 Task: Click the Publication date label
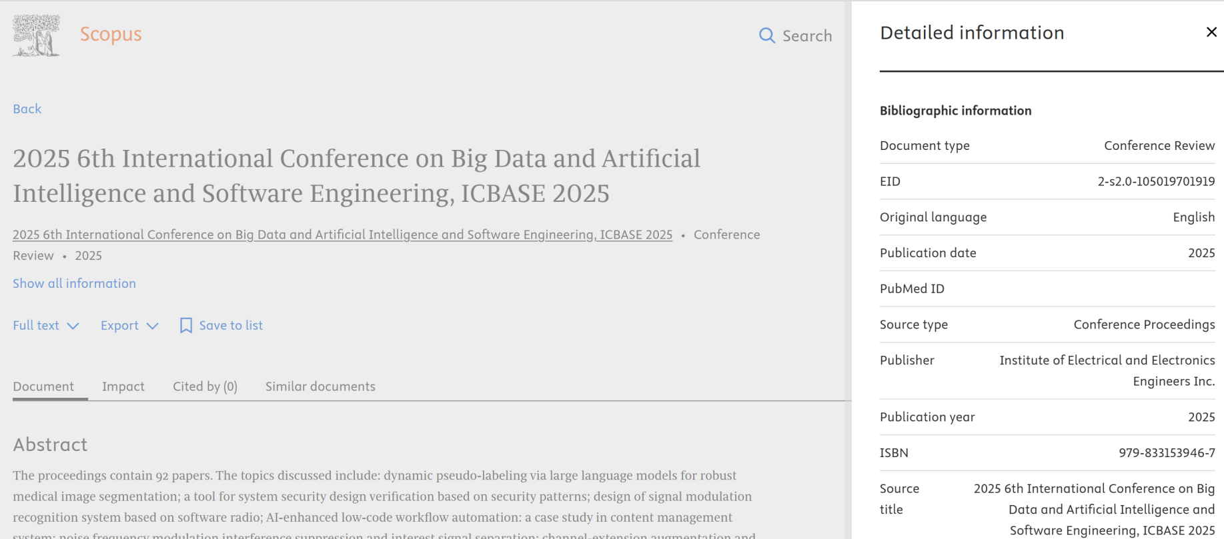point(928,253)
